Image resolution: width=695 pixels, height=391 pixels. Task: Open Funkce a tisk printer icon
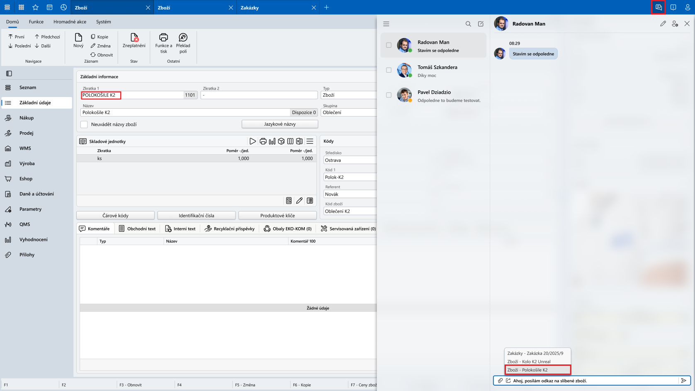pos(164,37)
